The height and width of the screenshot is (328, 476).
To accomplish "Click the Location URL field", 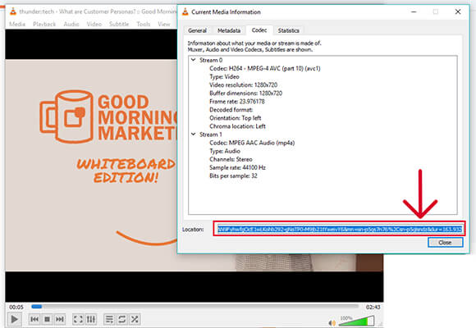I will tap(340, 229).
